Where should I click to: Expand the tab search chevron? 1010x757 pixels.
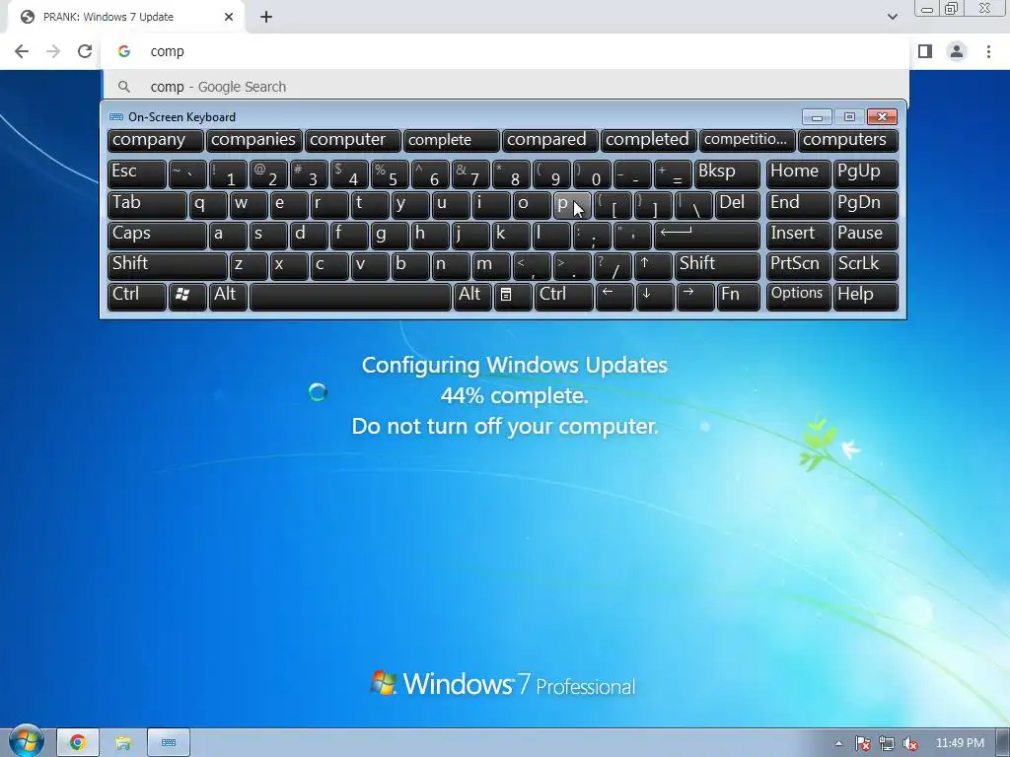click(x=892, y=17)
